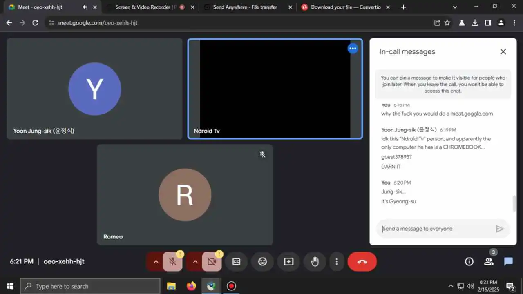The image size is (523, 294).
Task: Expand video settings arrow beside camera
Action: click(195, 262)
